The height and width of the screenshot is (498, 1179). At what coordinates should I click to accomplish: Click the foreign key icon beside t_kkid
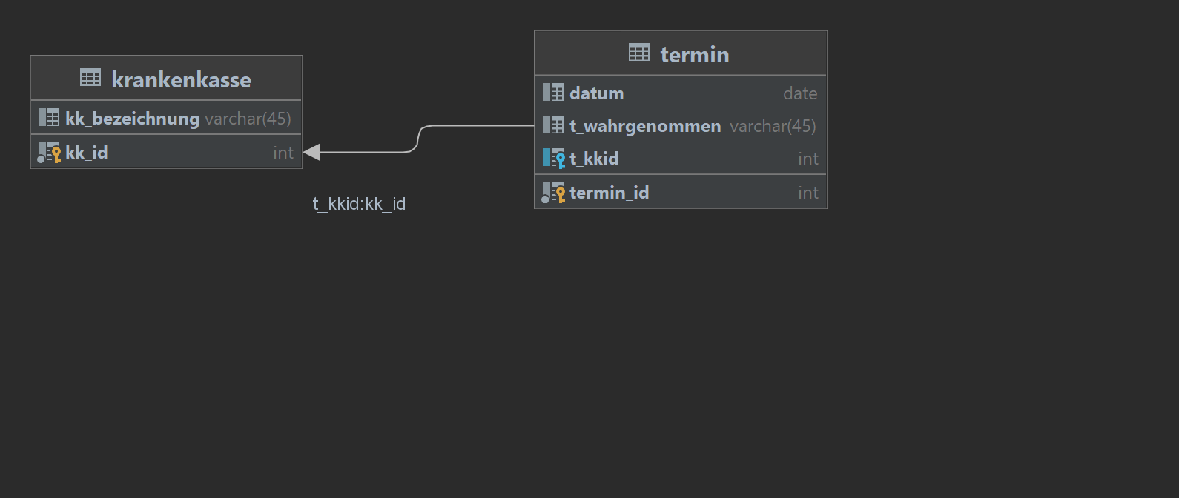553,159
